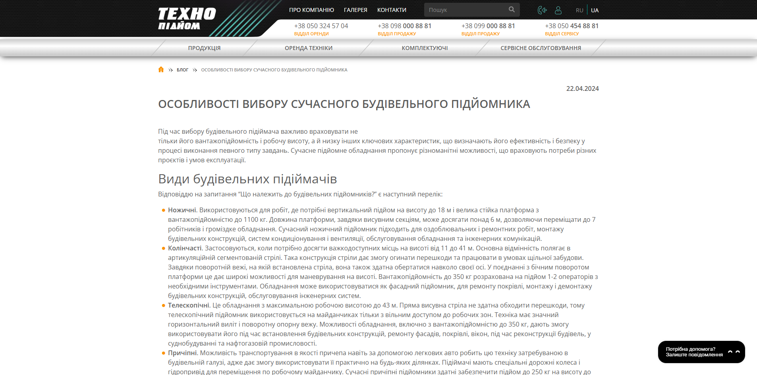The height and width of the screenshot is (375, 757).
Task: Open the callback phone icon
Action: [542, 10]
